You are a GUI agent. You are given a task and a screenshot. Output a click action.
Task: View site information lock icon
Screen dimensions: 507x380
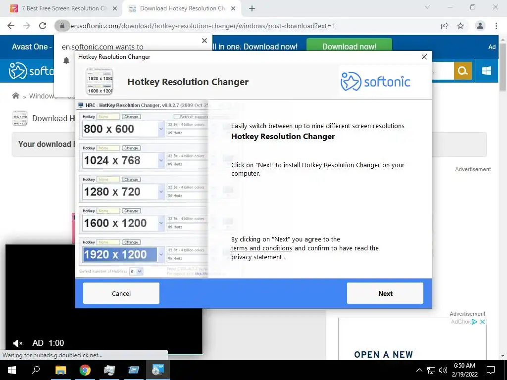62,26
